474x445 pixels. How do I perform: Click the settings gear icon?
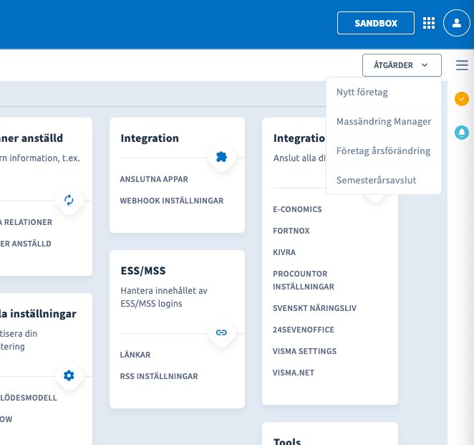(x=69, y=375)
